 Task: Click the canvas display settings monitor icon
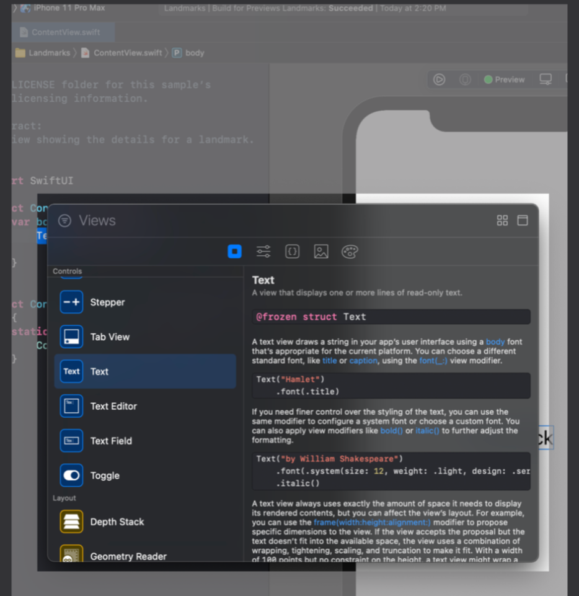tap(546, 79)
